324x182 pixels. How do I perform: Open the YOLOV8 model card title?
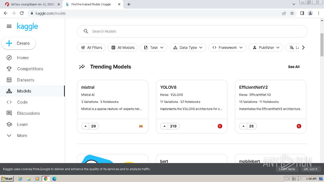168,87
